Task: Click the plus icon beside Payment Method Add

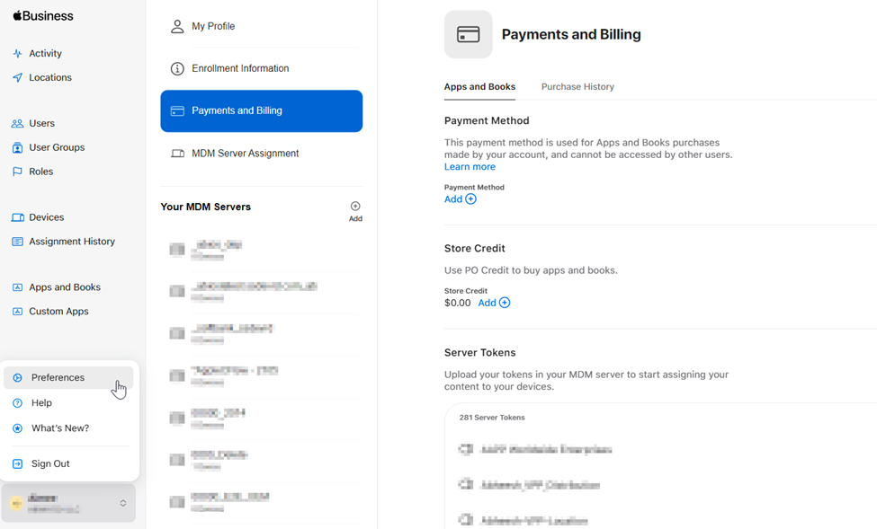Action: click(471, 199)
